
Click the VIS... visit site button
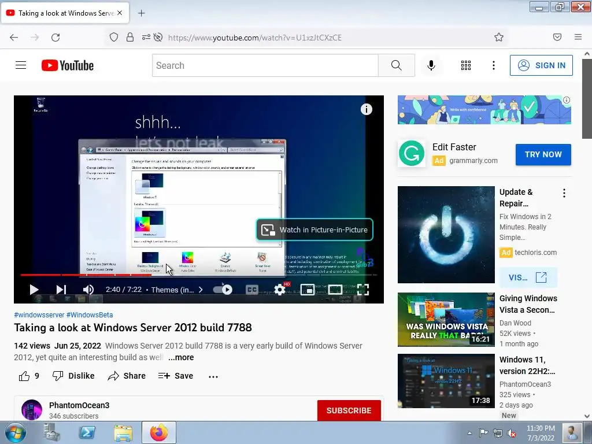(528, 277)
